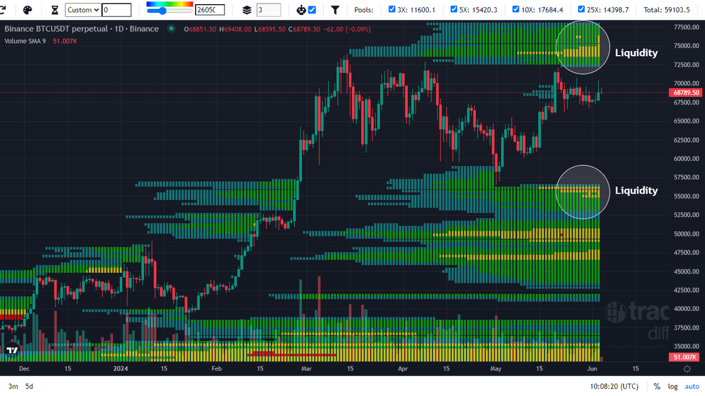
Task: Uncheck the 10X pool checkbox
Action: 516,10
